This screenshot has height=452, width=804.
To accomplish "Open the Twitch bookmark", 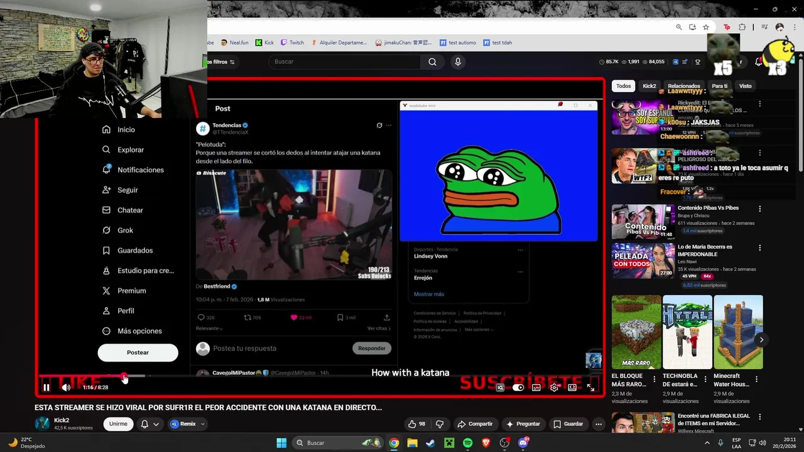I will [292, 43].
